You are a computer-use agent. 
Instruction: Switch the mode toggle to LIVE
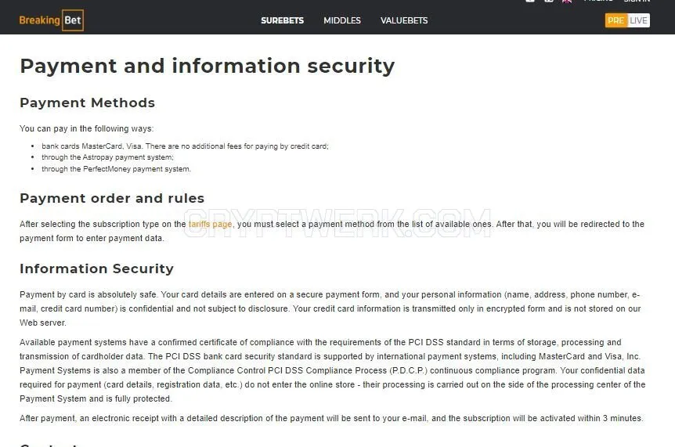click(638, 20)
